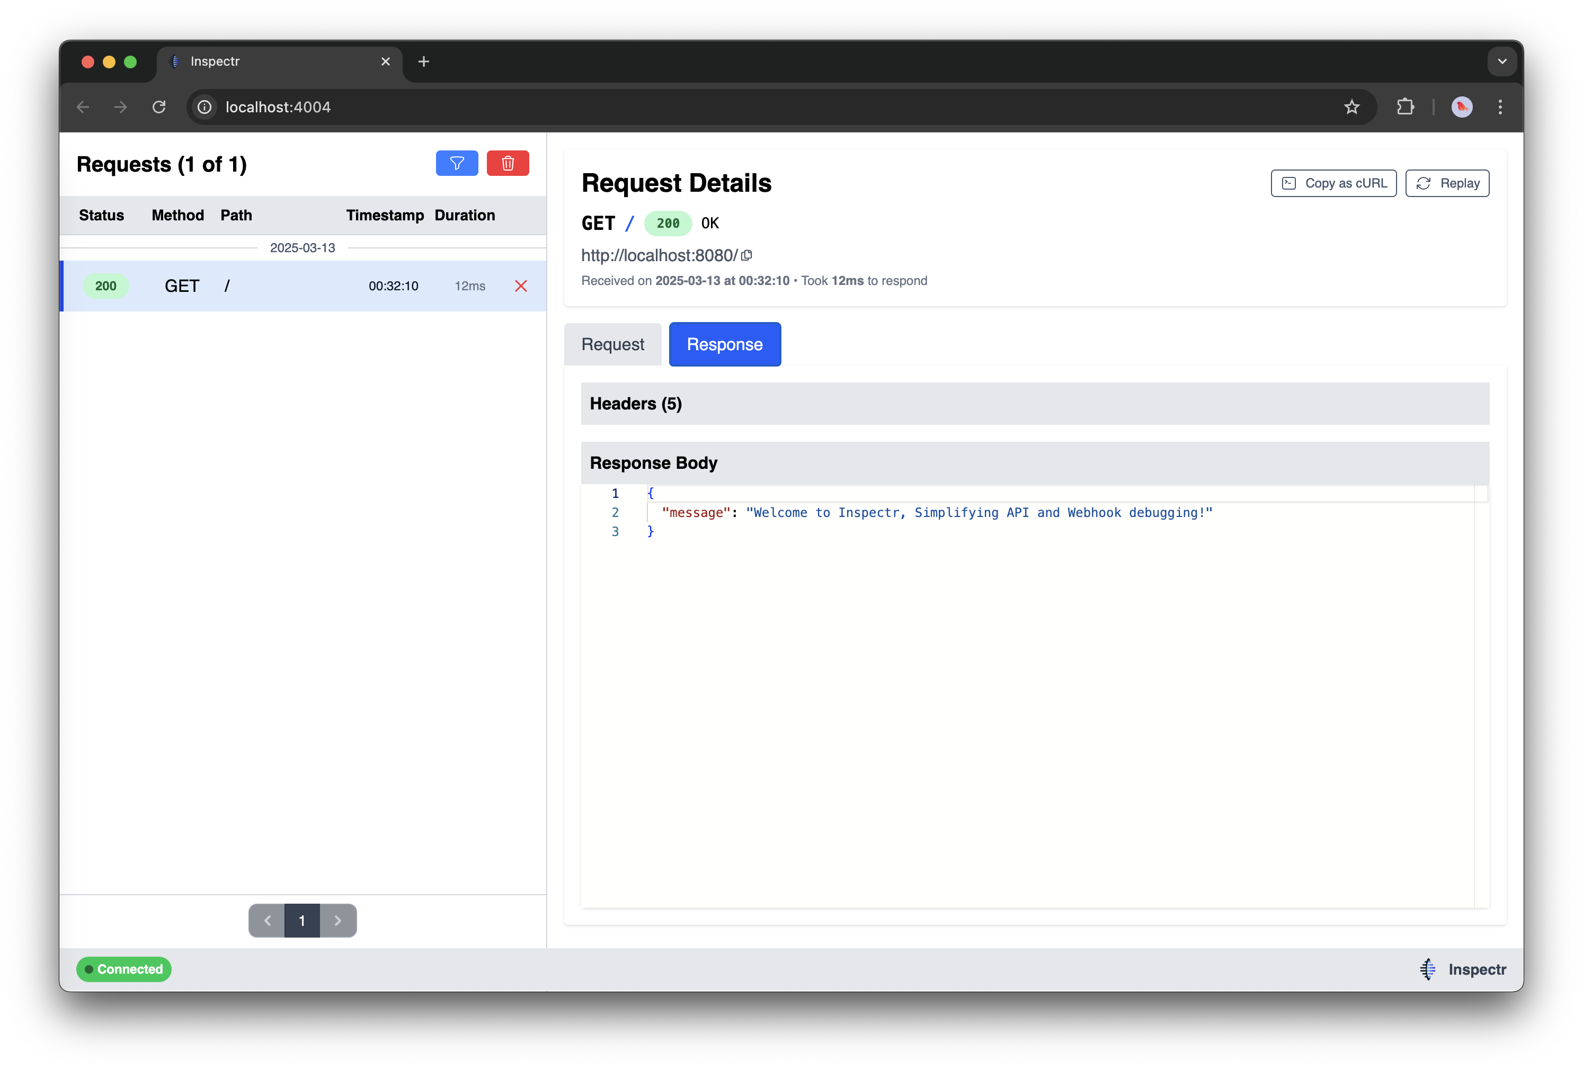The height and width of the screenshot is (1070, 1583).
Task: Switch to the Request tab
Action: (612, 345)
